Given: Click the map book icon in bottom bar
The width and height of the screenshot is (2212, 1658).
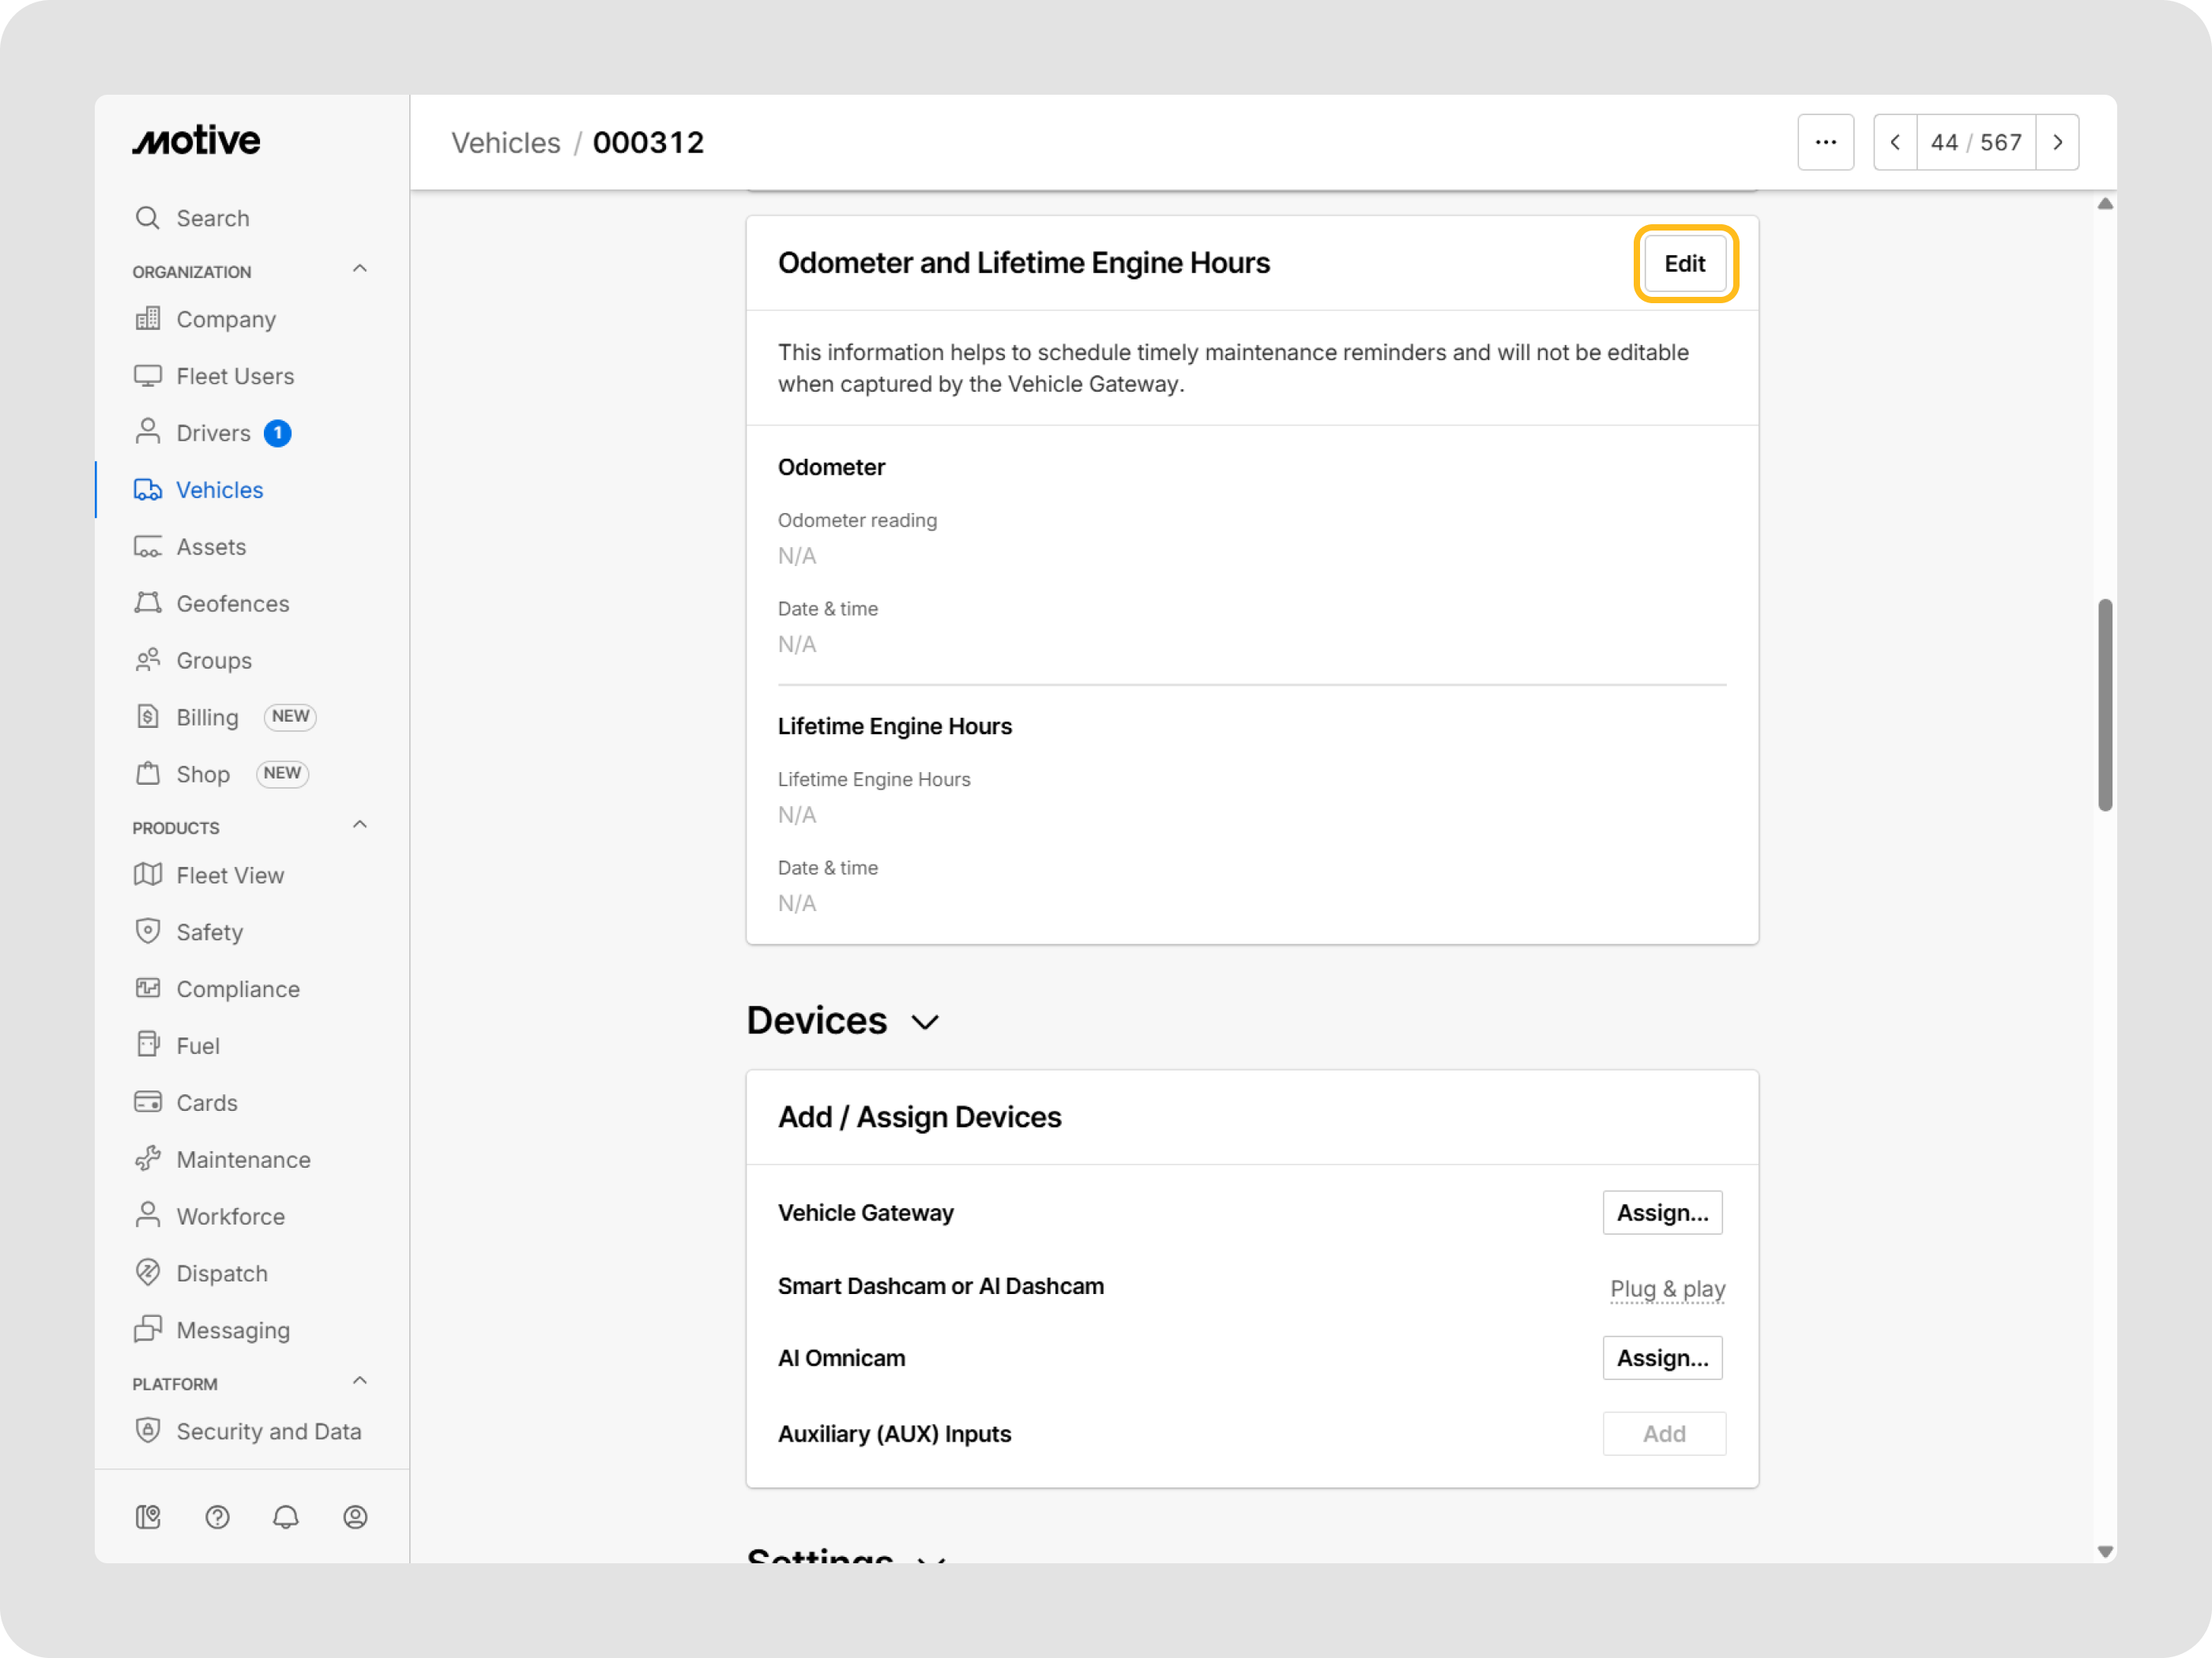Looking at the screenshot, I should (148, 1517).
